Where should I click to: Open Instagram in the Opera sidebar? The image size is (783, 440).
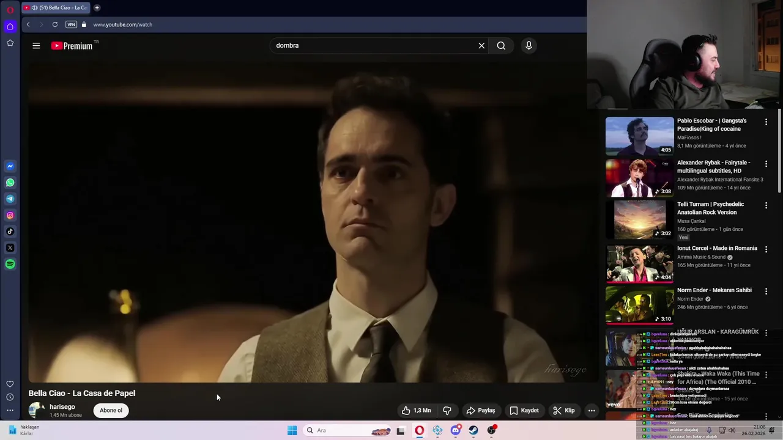[x=10, y=215]
